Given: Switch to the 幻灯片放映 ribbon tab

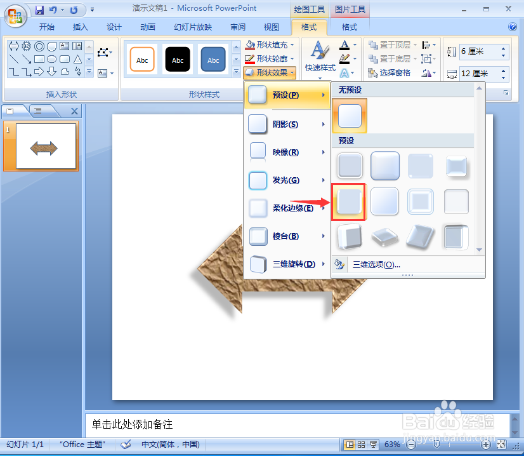Looking at the screenshot, I should point(193,27).
